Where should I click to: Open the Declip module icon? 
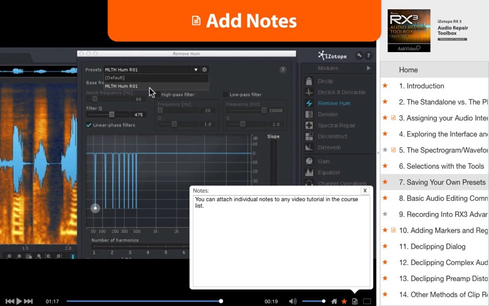pyautogui.click(x=309, y=81)
